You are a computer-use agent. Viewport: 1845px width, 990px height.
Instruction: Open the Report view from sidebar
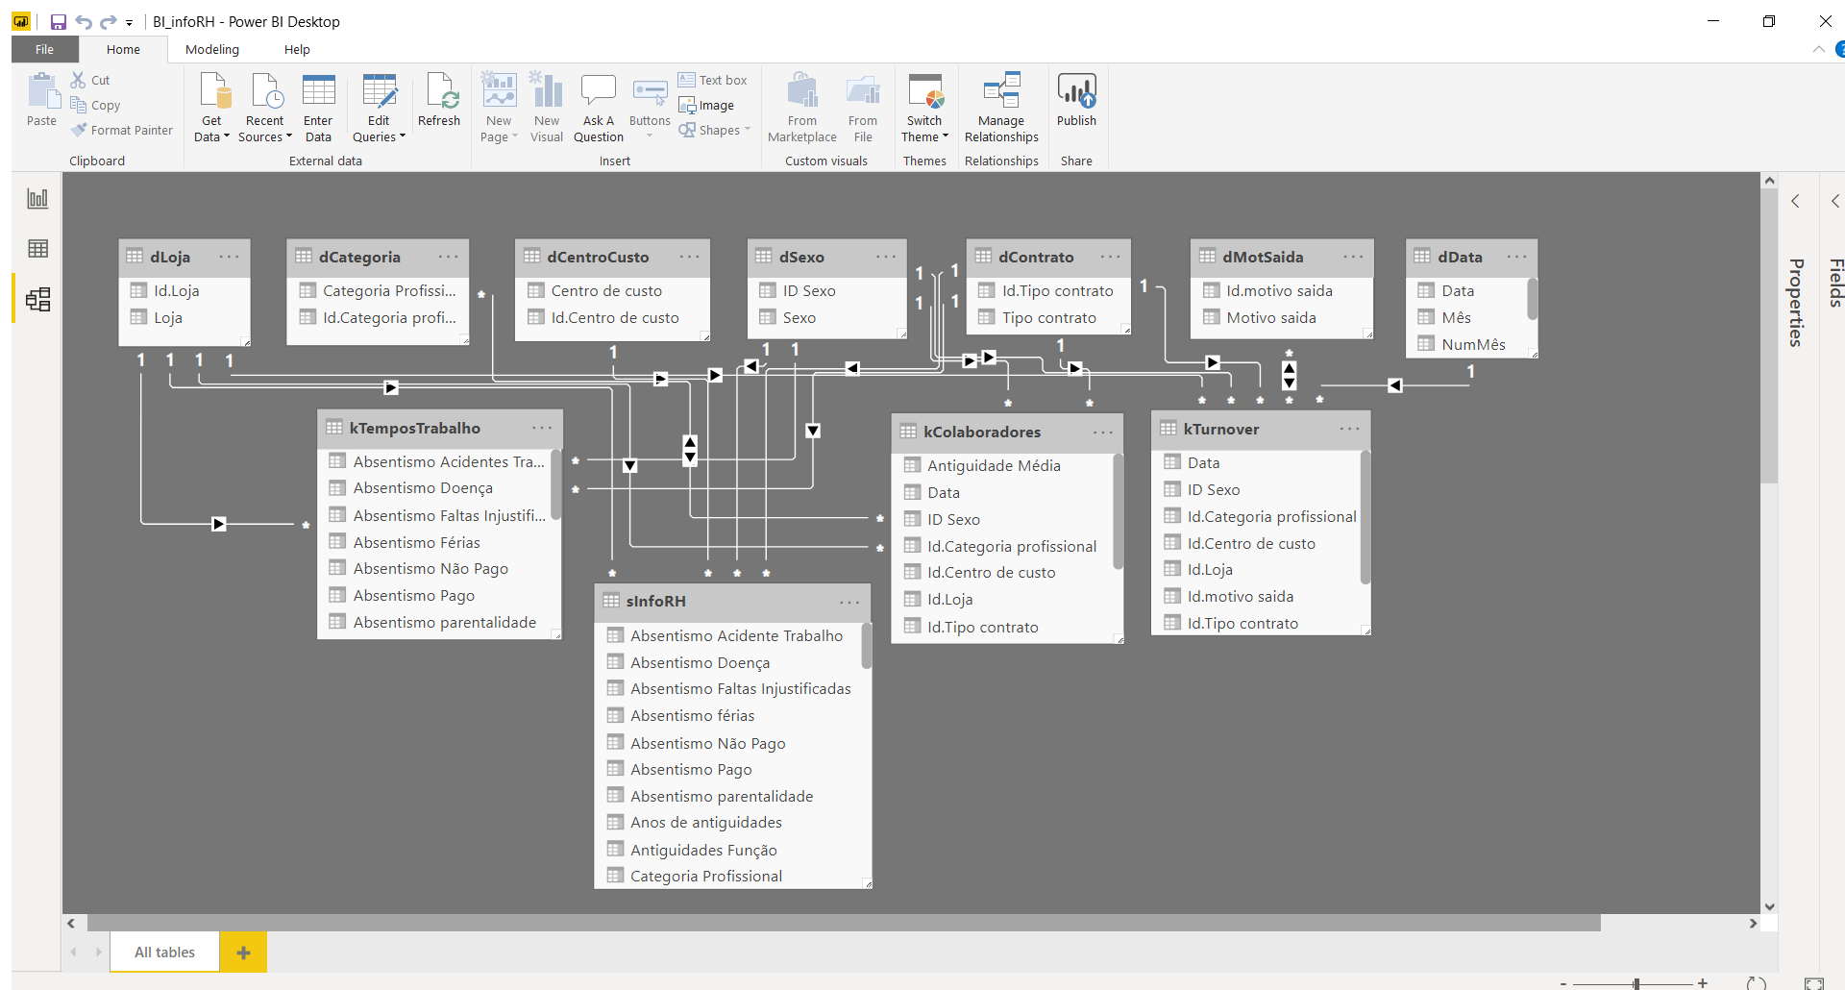click(x=37, y=199)
